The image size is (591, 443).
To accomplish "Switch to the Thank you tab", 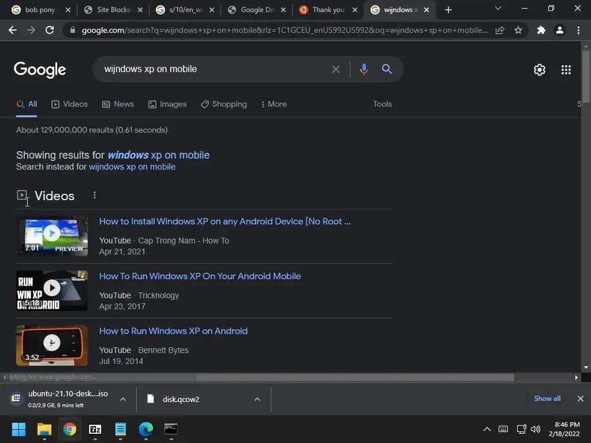I will 328,10.
